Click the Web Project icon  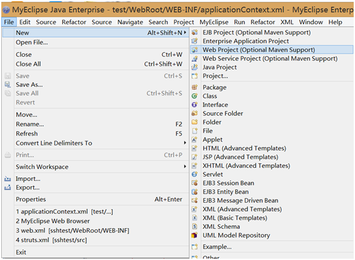[195, 50]
